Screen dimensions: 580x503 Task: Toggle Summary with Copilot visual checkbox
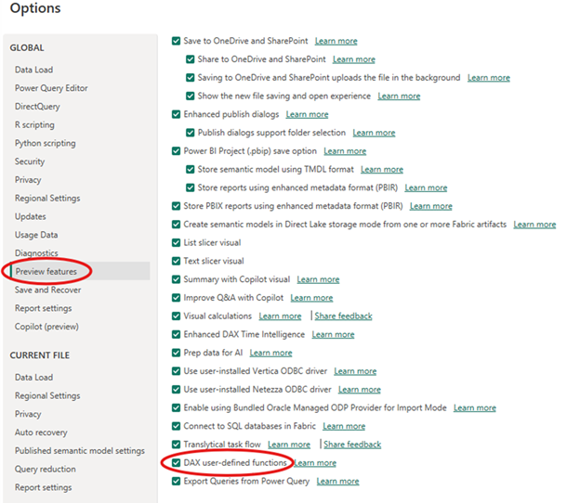(x=176, y=279)
